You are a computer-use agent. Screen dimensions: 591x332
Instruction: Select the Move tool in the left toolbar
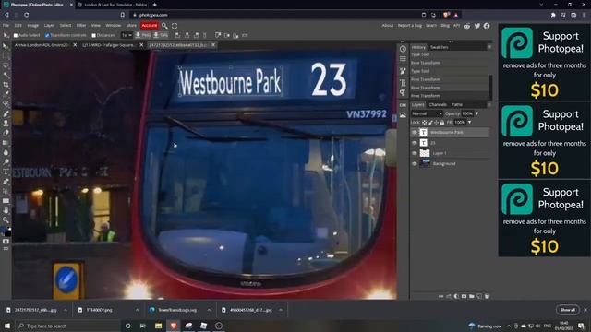pyautogui.click(x=6, y=46)
